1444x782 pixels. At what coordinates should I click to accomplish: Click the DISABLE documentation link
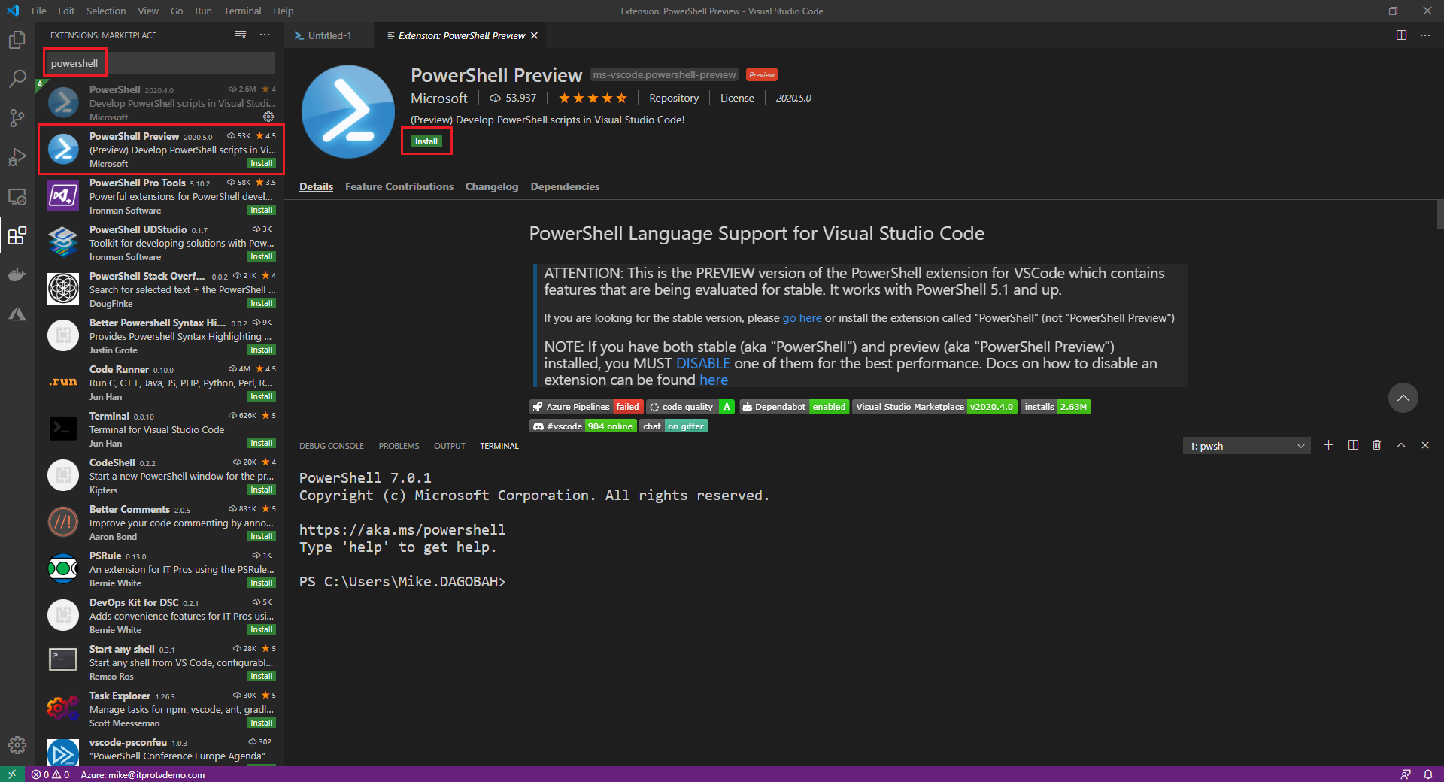tap(702, 363)
